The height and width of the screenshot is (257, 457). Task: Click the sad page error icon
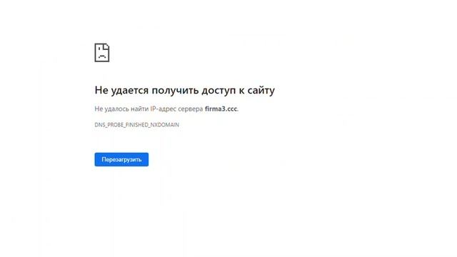[102, 52]
